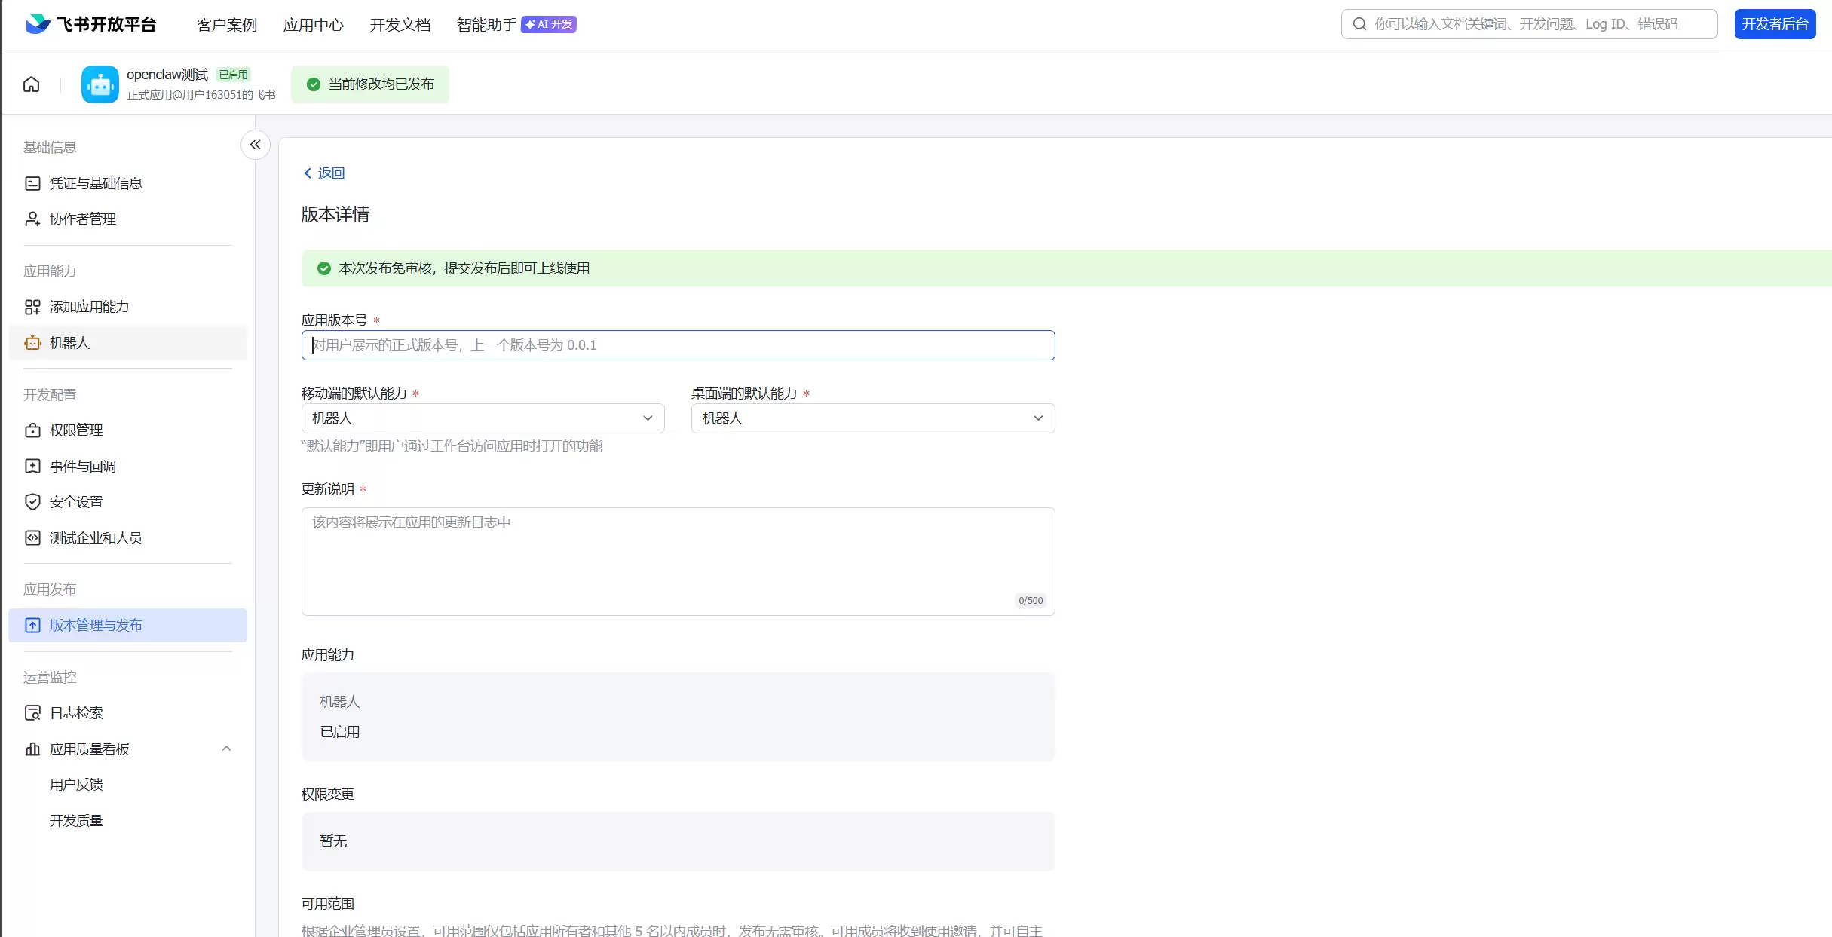Select 测试企业和人员 sidebar item
The height and width of the screenshot is (937, 1832).
click(x=95, y=538)
